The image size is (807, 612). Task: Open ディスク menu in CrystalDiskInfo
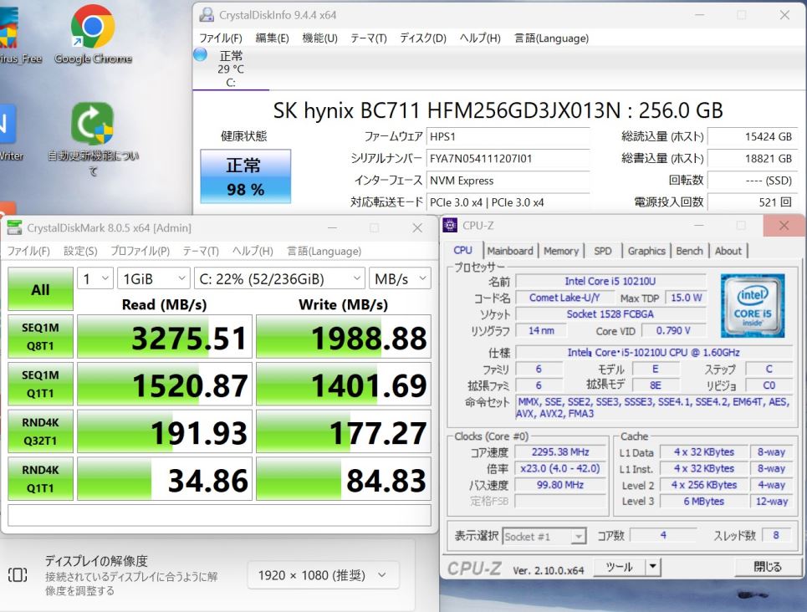[423, 38]
